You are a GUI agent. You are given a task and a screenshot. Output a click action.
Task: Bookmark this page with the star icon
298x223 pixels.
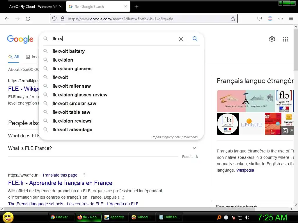[x=233, y=19]
